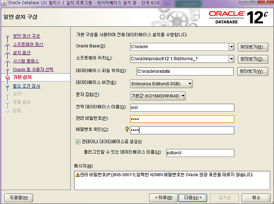Click the disabled 완료 step
This screenshot has width=274, height=204.
click(x=17, y=111)
